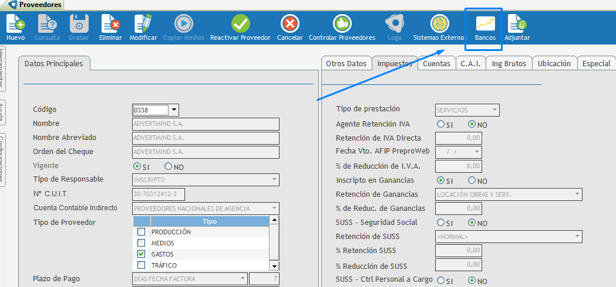Open the Retención de Ganancias dropdown
This screenshot has height=287, width=616.
click(x=577, y=194)
